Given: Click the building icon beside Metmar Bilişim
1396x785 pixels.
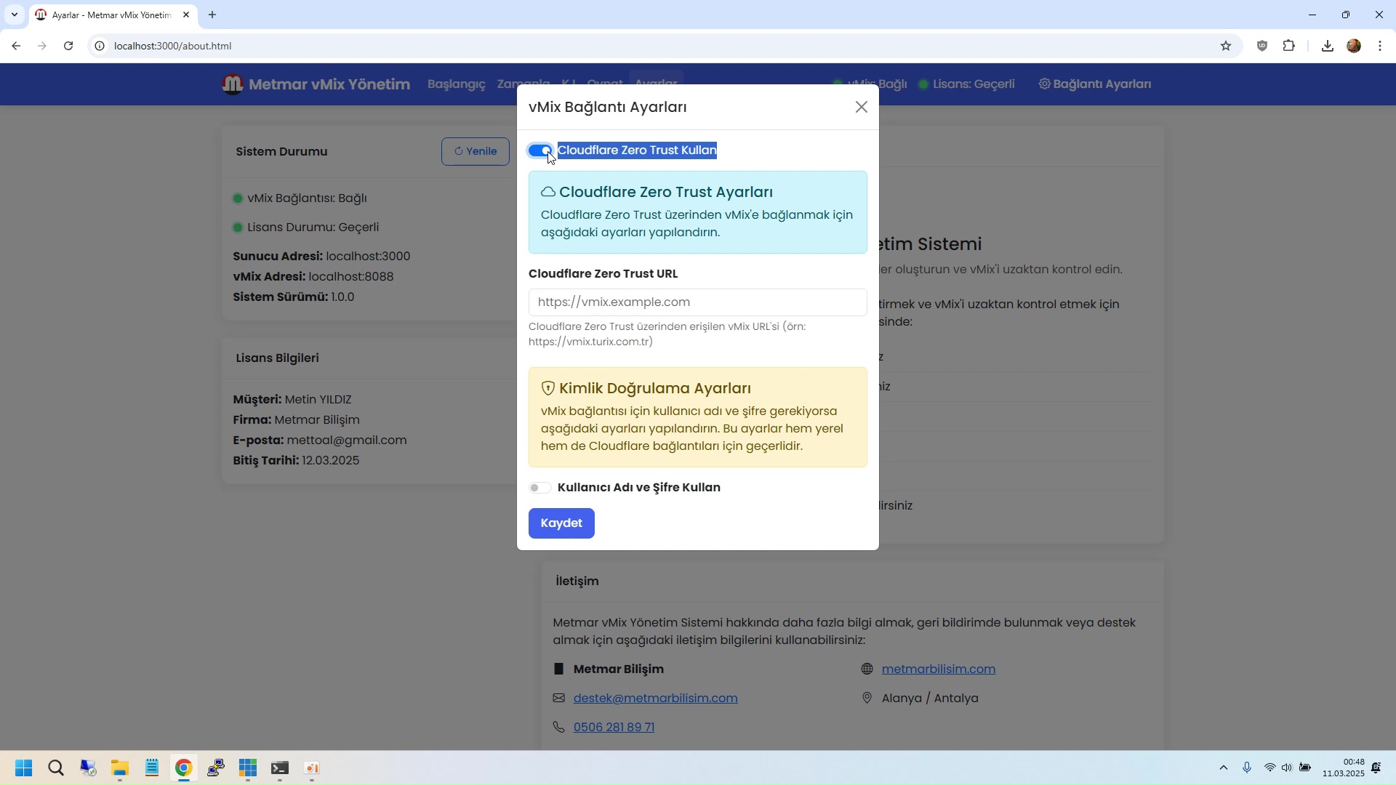Looking at the screenshot, I should pyautogui.click(x=558, y=669).
